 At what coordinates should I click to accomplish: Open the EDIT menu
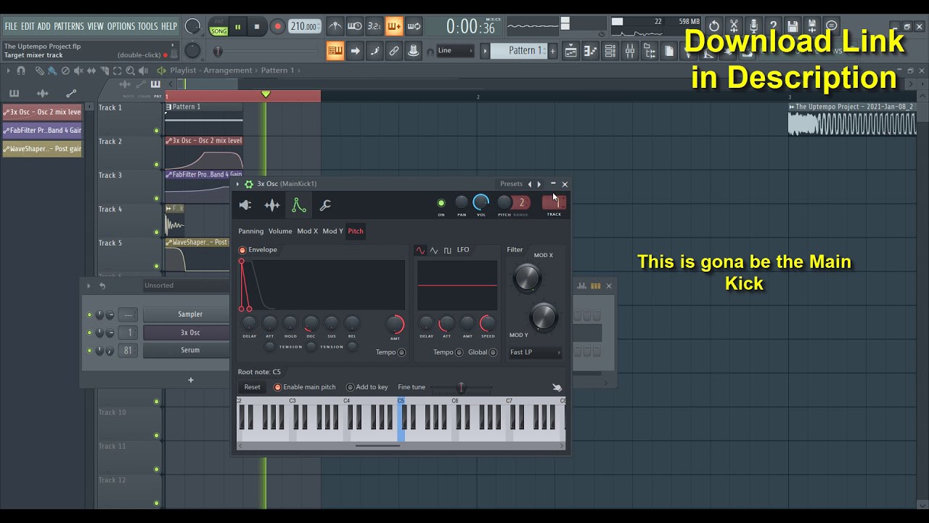click(x=28, y=26)
